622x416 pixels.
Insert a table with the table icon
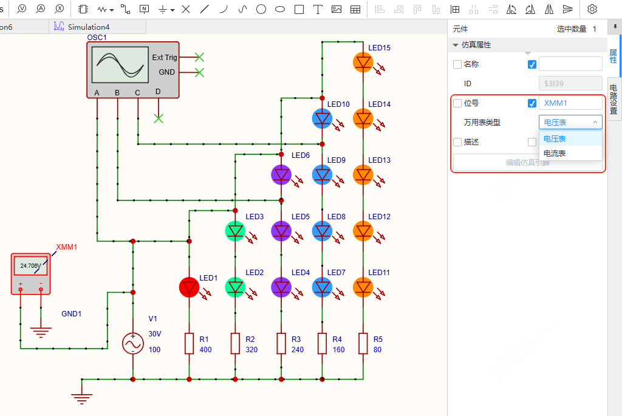pyautogui.click(x=356, y=9)
